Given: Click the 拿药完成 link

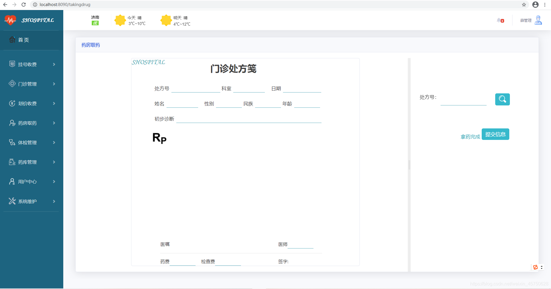Looking at the screenshot, I should coord(470,137).
